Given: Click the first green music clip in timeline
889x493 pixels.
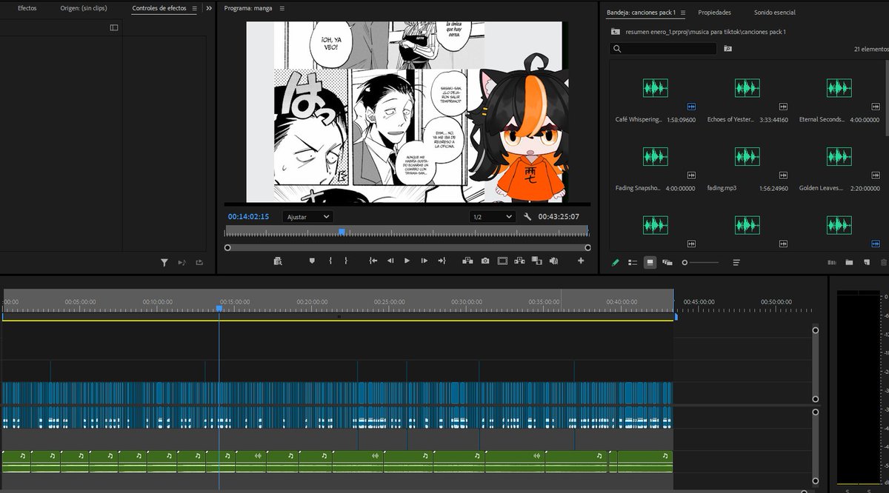Looking at the screenshot, I should click(16, 460).
